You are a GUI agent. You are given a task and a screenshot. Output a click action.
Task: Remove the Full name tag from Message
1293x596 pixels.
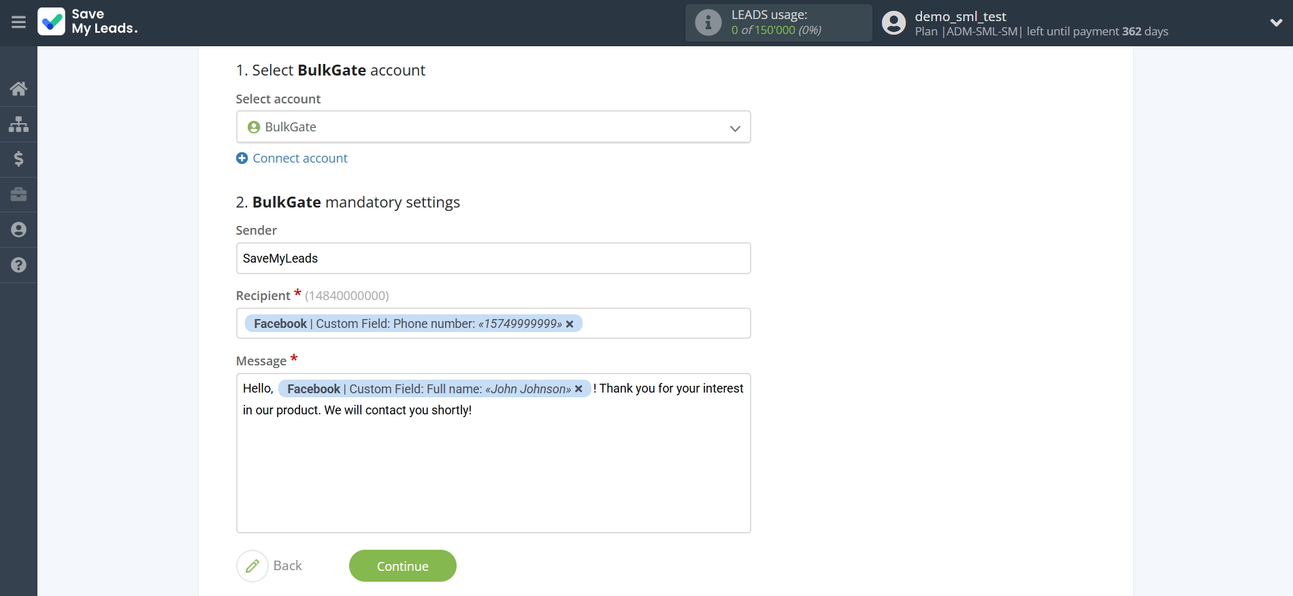tap(578, 389)
